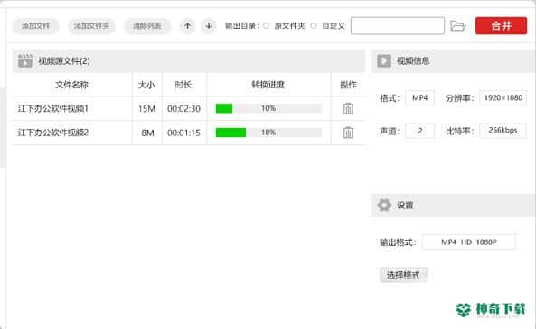Select the 原文件夹 output radio button
536x329 pixels.
coord(266,26)
